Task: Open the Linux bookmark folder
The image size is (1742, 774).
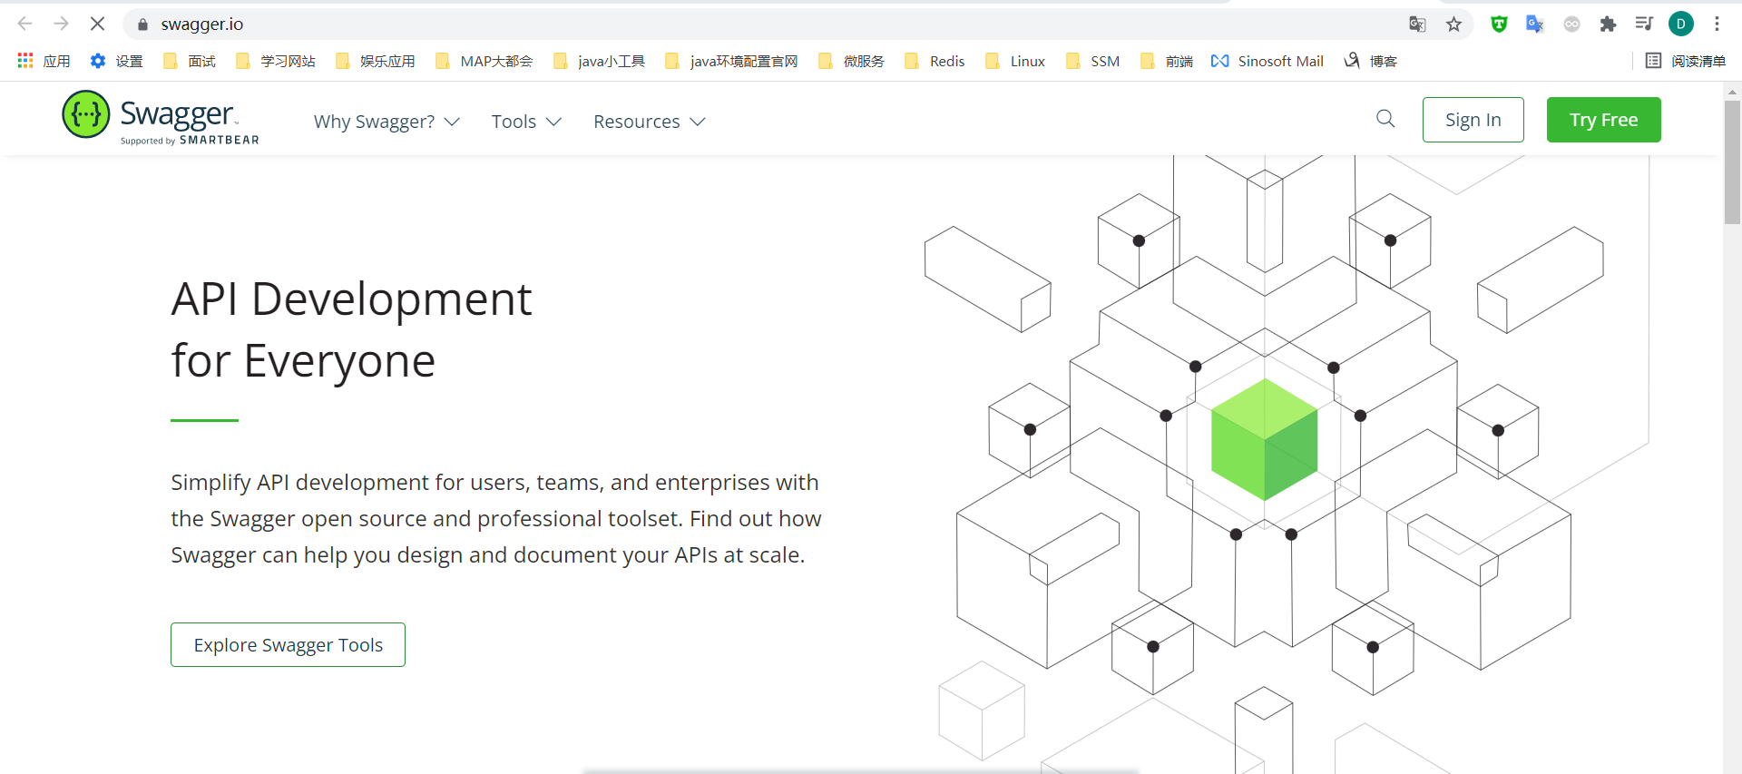Action: (1016, 61)
